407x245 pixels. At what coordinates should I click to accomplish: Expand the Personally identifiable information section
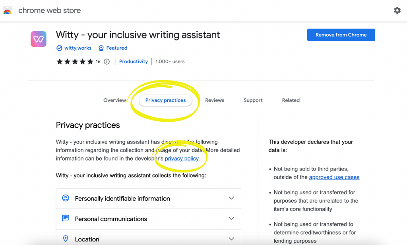click(x=231, y=198)
